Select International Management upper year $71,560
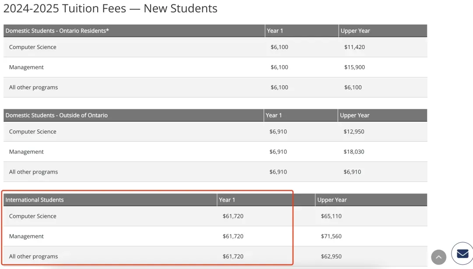Image resolution: width=473 pixels, height=269 pixels. pyautogui.click(x=331, y=237)
